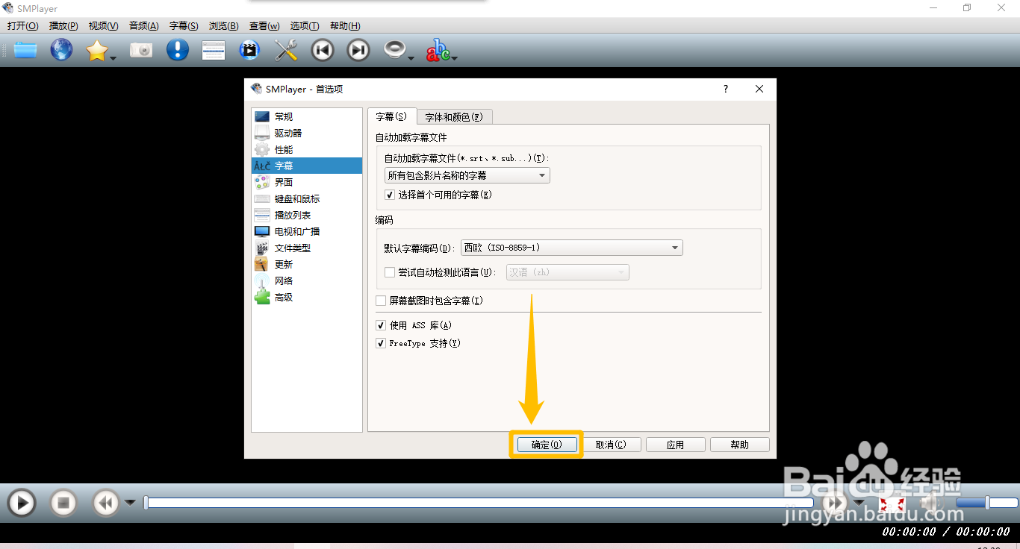Screen dimensions: 1020x549
Task: Open preferences via wrench-and-screwdriver icon
Action: point(286,50)
